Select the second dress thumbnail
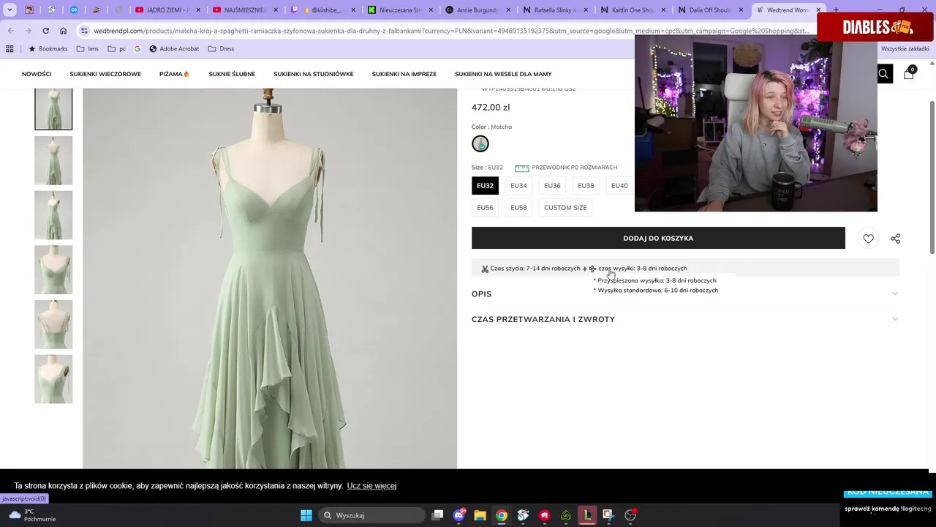 (53, 160)
